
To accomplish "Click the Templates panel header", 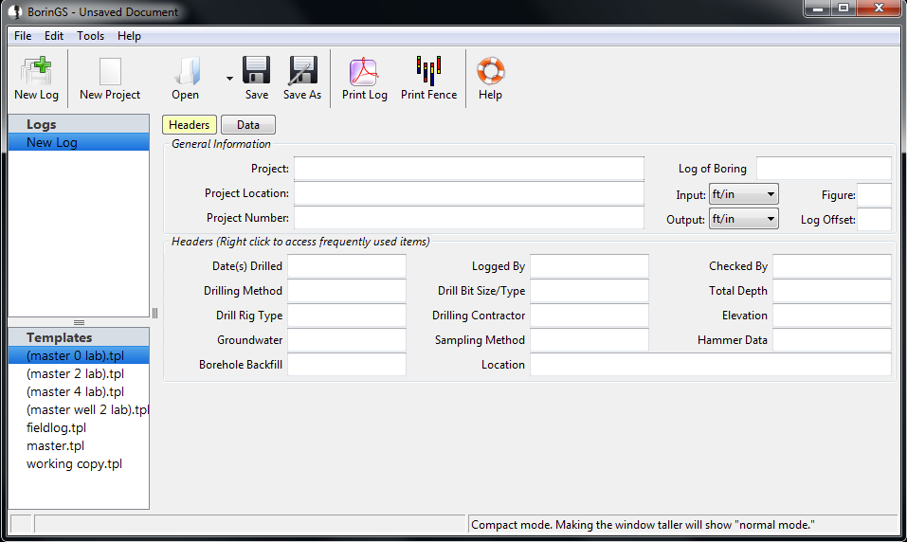I will (79, 337).
